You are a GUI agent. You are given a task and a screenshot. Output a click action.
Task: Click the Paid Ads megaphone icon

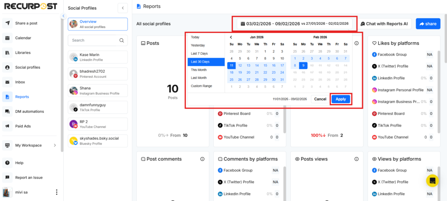7,126
